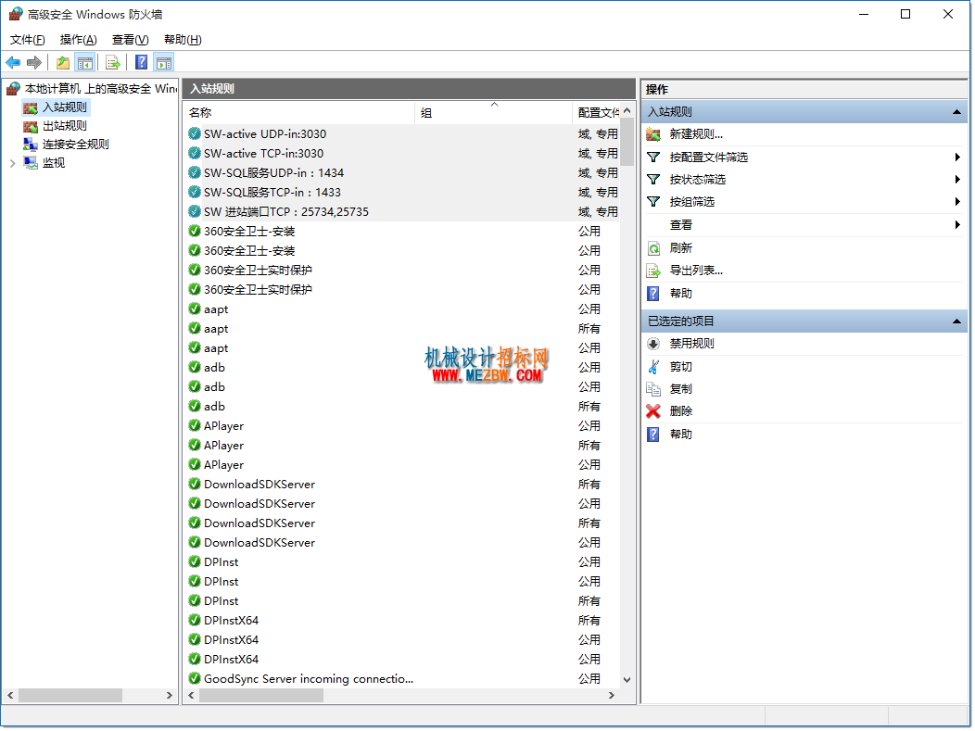The image size is (975, 731).
Task: Expand the 监视 tree node
Action: pyautogui.click(x=12, y=163)
